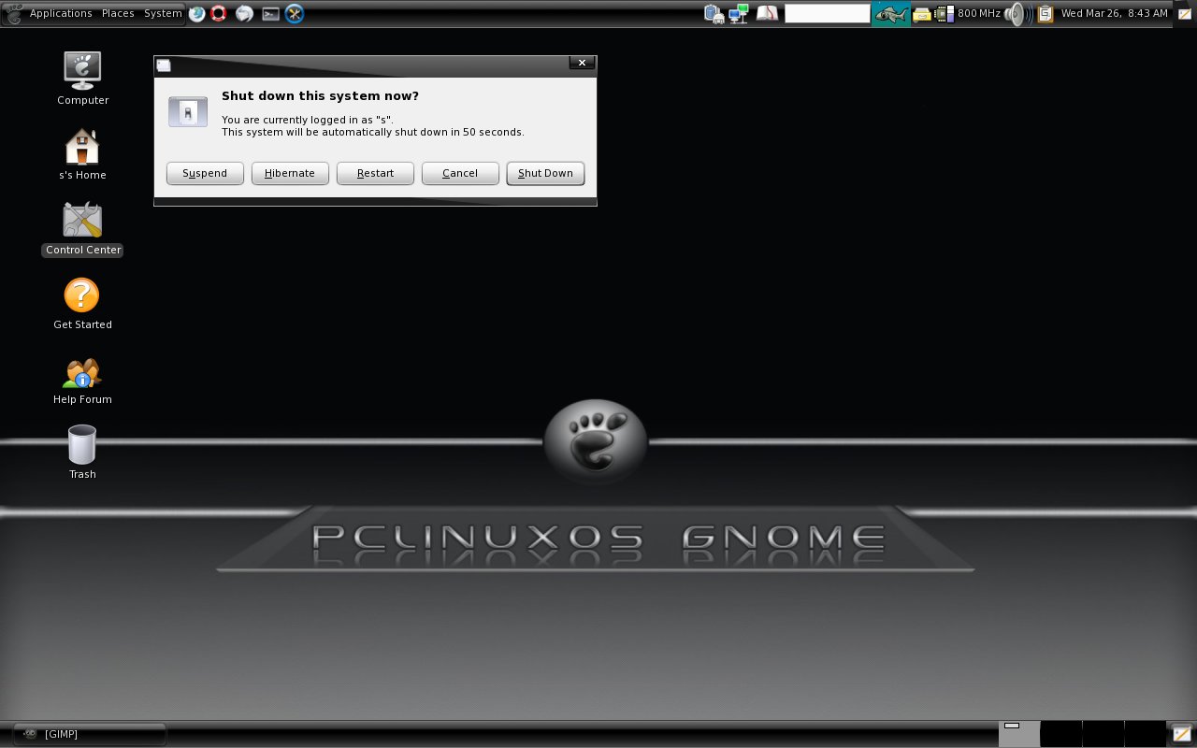This screenshot has height=748, width=1197.
Task: Open the terminal launcher
Action: [x=270, y=13]
